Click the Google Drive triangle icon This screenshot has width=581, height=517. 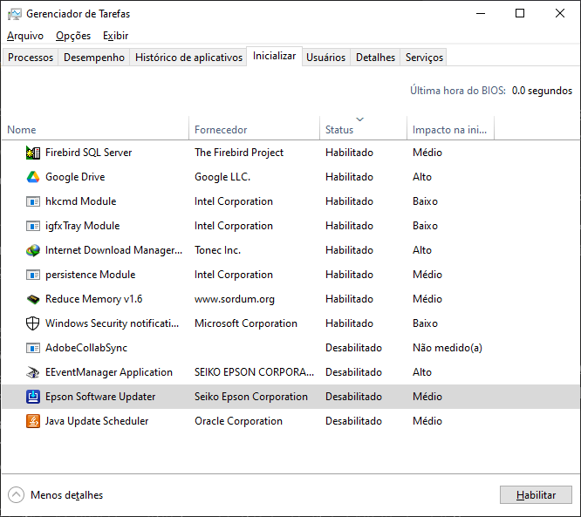(x=33, y=177)
